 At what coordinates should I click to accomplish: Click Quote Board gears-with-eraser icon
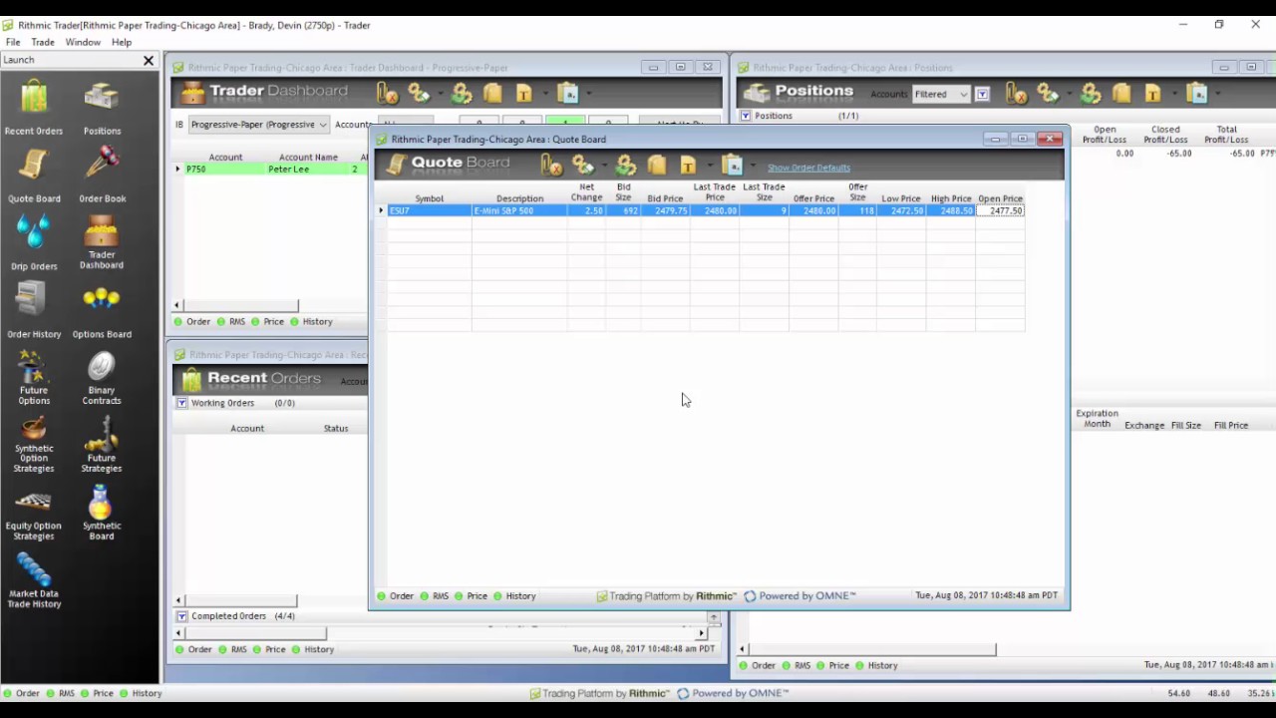pyautogui.click(x=583, y=165)
